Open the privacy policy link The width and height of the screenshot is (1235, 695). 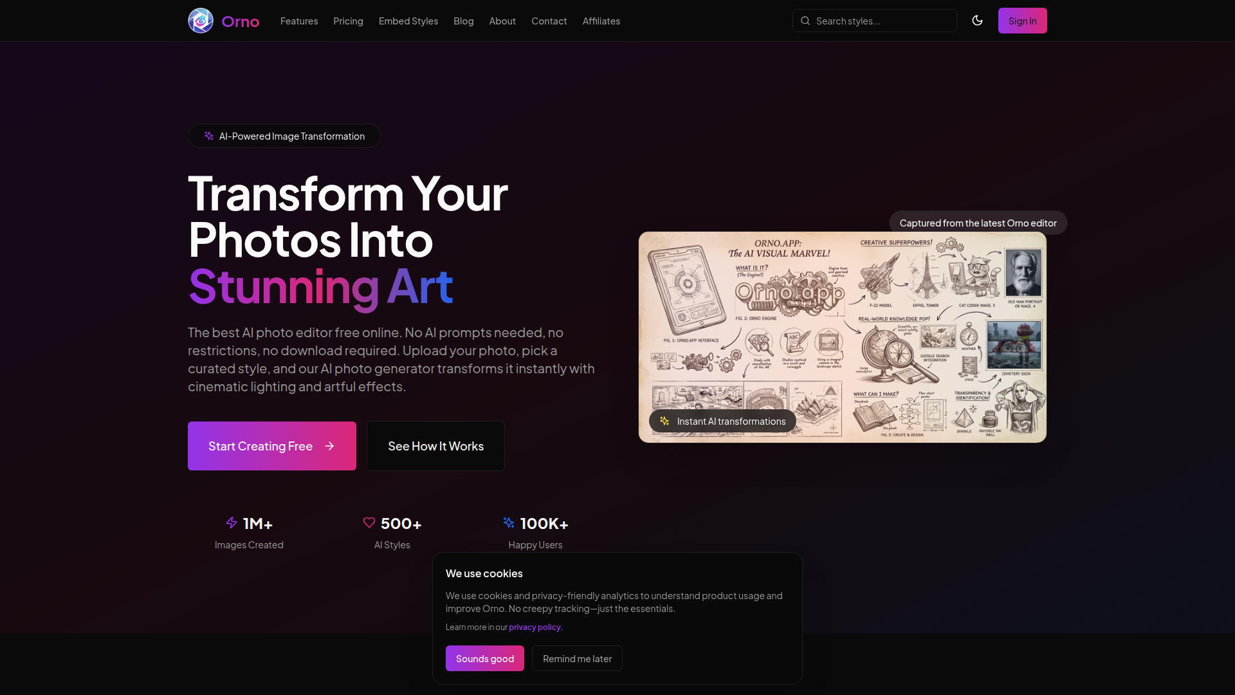point(535,627)
